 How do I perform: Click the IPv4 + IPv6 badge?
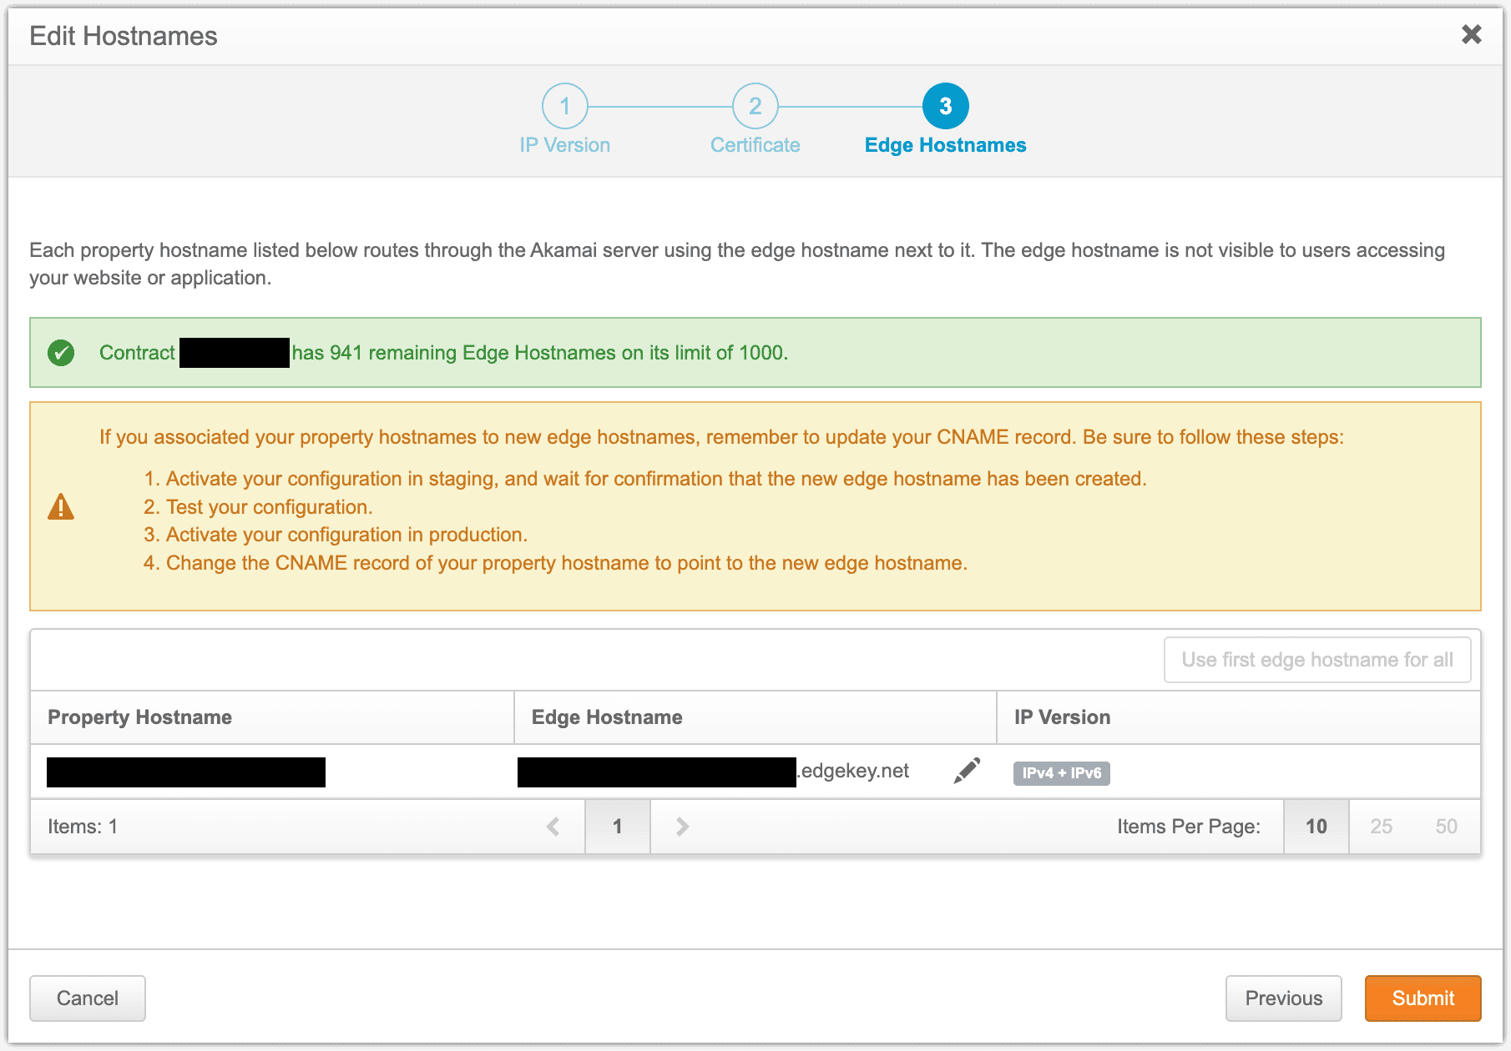1062,773
